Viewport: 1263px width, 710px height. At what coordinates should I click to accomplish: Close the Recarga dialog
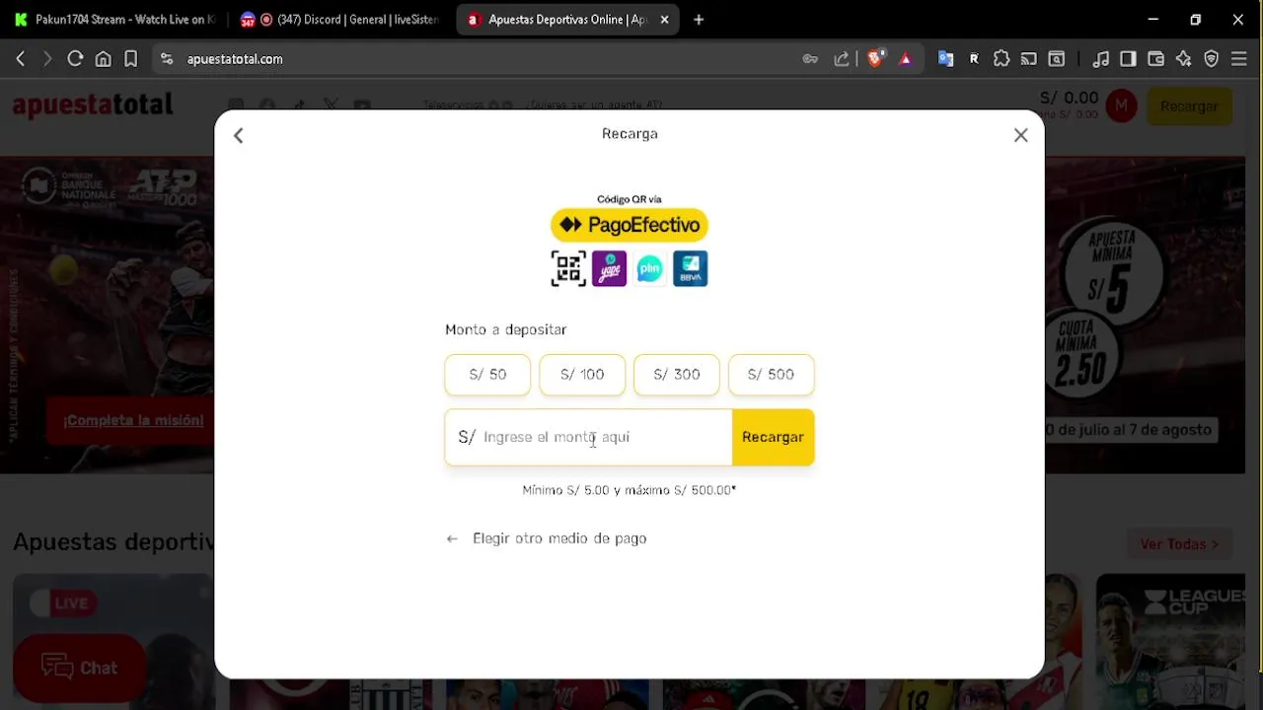1021,135
